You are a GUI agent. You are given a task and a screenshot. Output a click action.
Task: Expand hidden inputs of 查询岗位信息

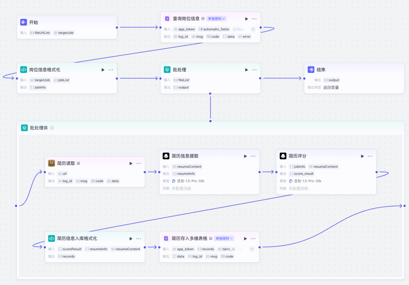click(253, 29)
